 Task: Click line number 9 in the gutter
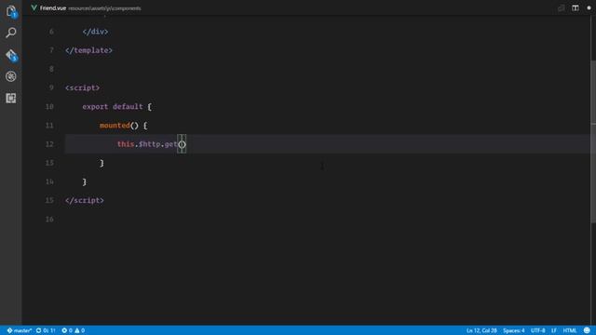coord(51,87)
